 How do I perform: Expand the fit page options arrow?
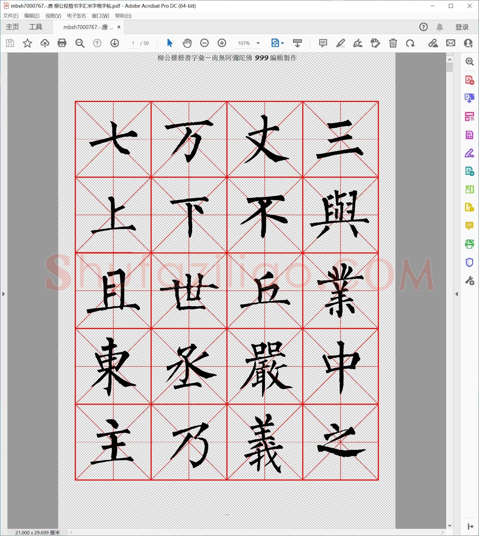point(282,43)
